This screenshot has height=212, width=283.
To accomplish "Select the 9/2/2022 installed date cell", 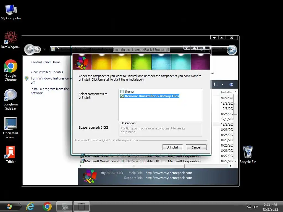I will coord(227,98).
